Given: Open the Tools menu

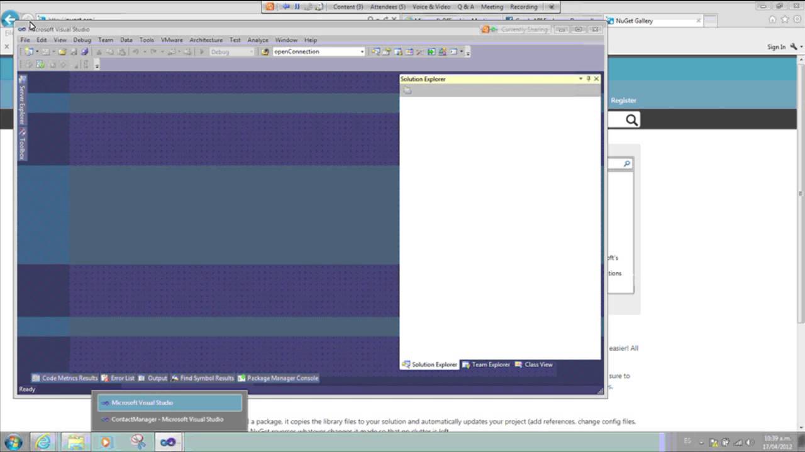Looking at the screenshot, I should [147, 40].
